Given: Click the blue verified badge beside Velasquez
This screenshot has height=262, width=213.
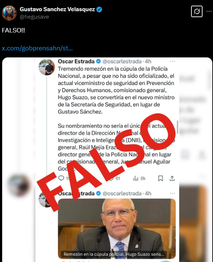Looking at the screenshot, I should point(99,9).
